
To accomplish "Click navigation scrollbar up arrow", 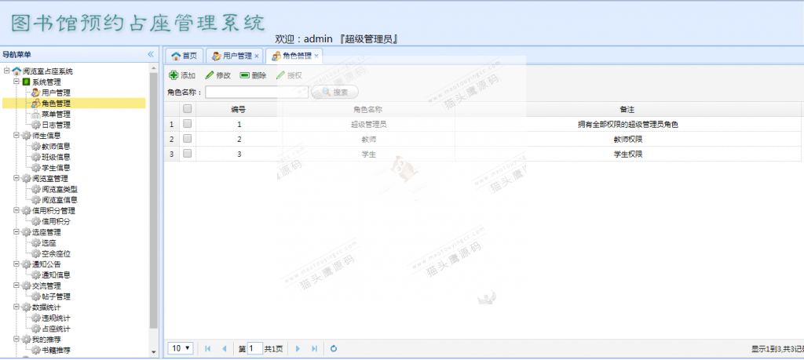I will [x=154, y=67].
